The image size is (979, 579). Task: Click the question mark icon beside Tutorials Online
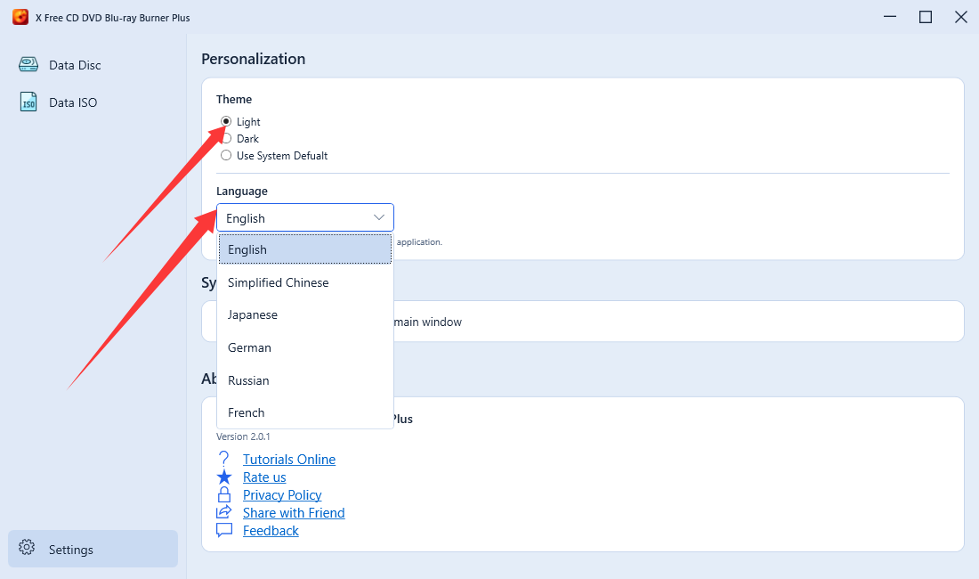(223, 459)
